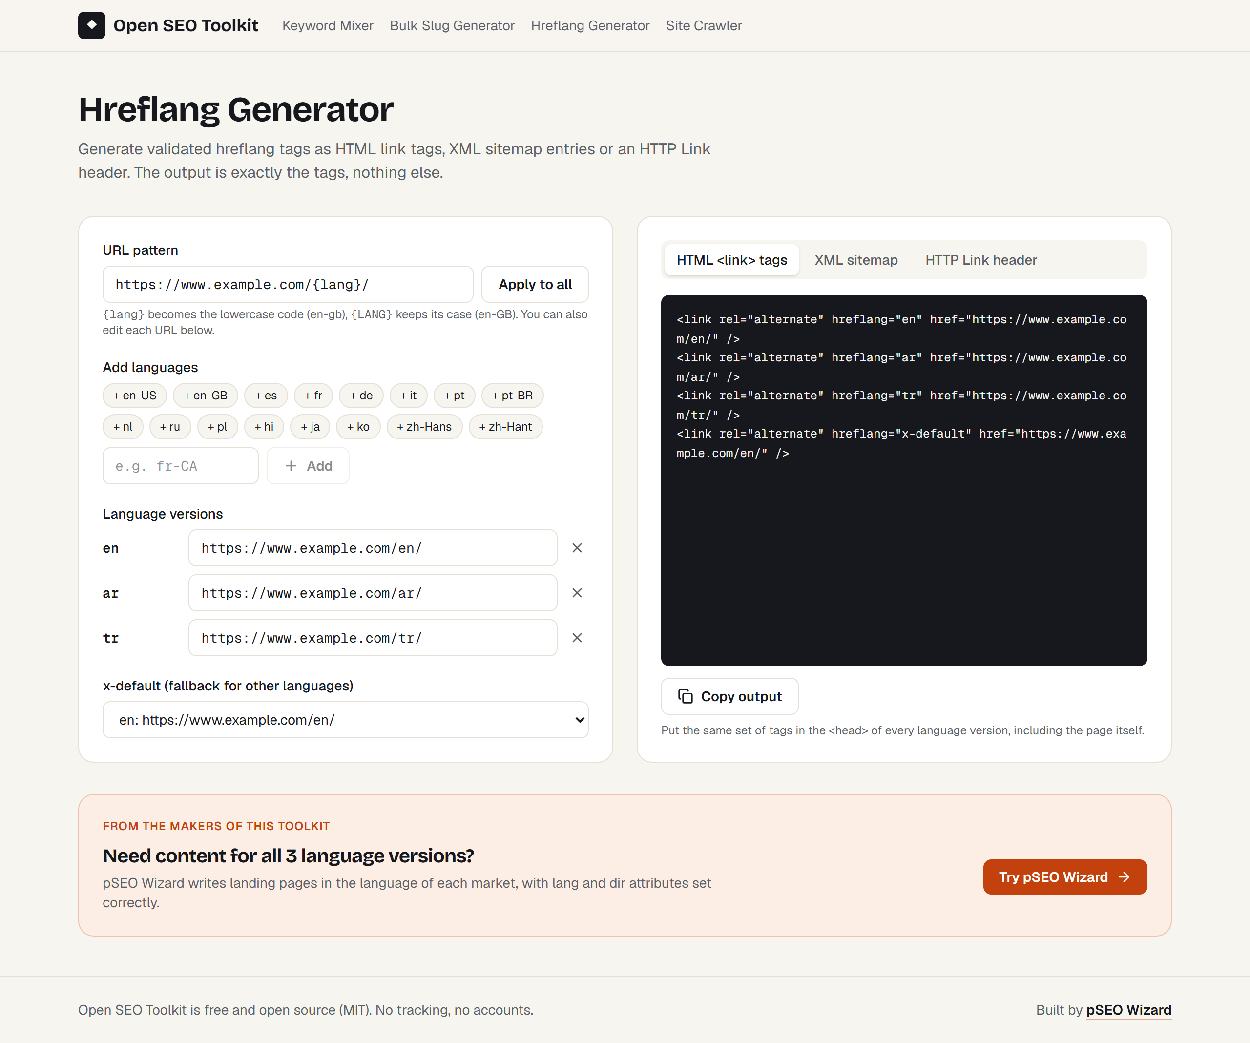Click the arrow icon on Try pSEO Wizard

1124,877
